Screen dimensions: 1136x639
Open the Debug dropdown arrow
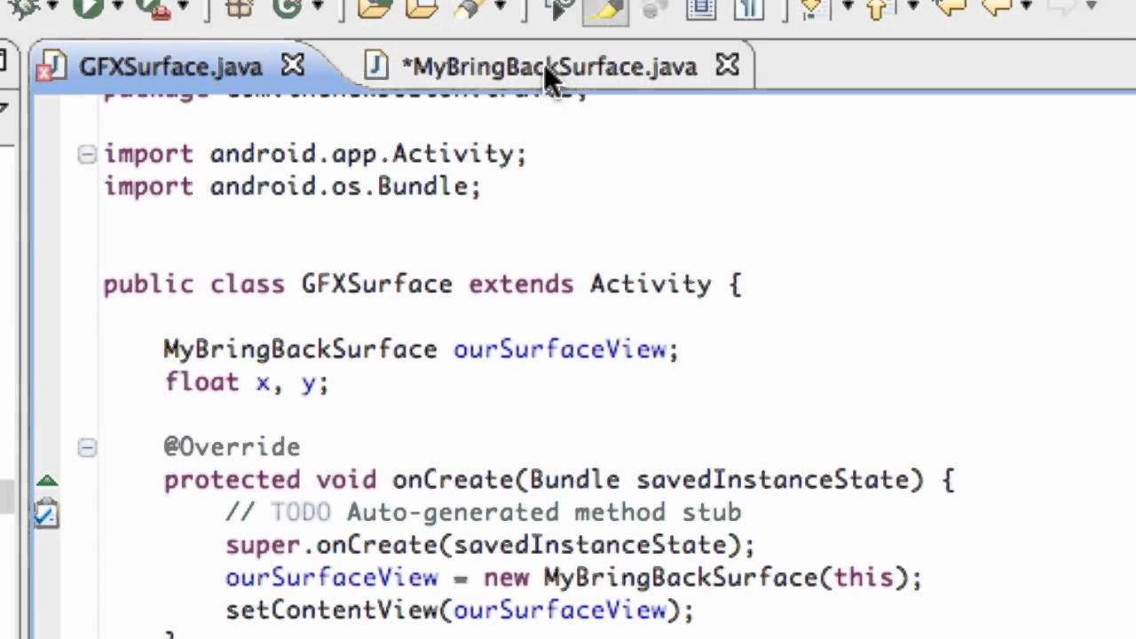tap(52, 6)
